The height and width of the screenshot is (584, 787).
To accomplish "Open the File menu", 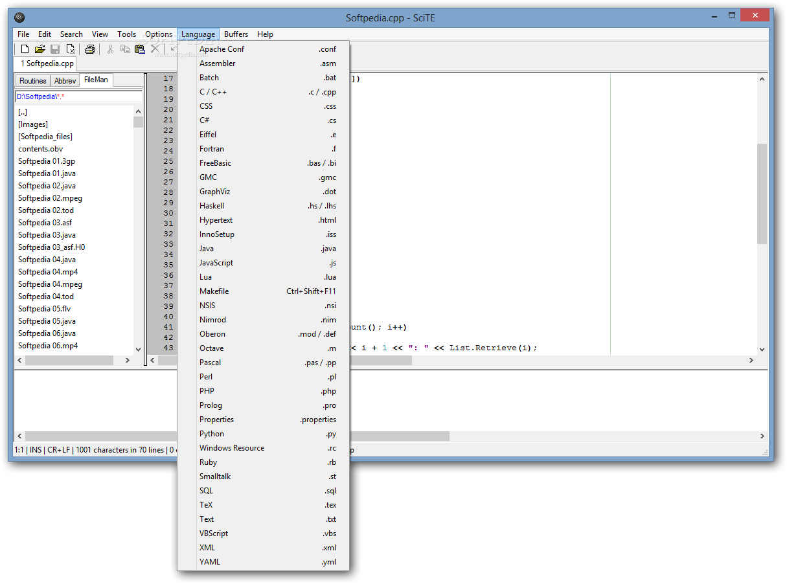I will pyautogui.click(x=23, y=34).
